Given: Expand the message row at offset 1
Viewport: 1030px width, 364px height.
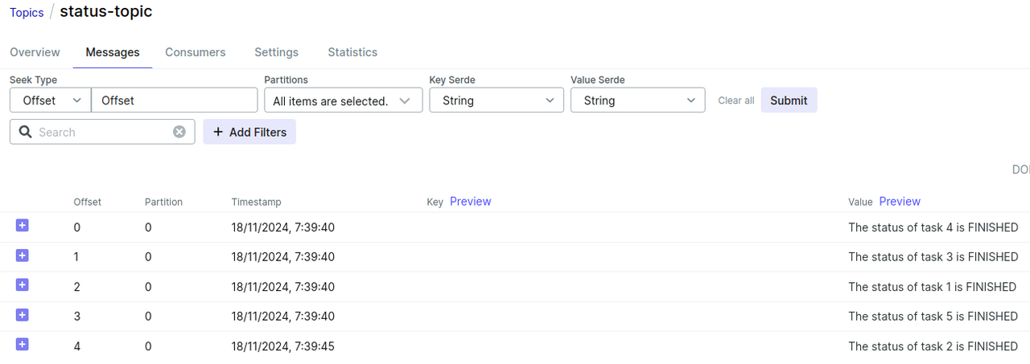Looking at the screenshot, I should pos(22,256).
